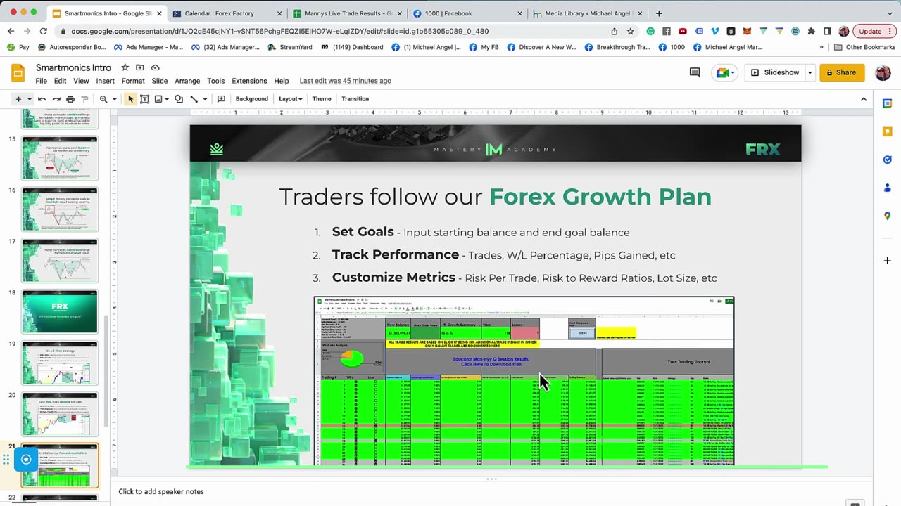This screenshot has width=901, height=506.
Task: Expand the insert image dropdown arrow
Action: point(168,99)
